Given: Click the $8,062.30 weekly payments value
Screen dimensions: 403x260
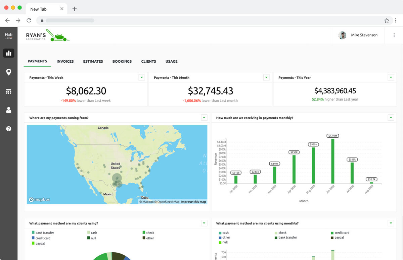Looking at the screenshot, I should [x=86, y=91].
